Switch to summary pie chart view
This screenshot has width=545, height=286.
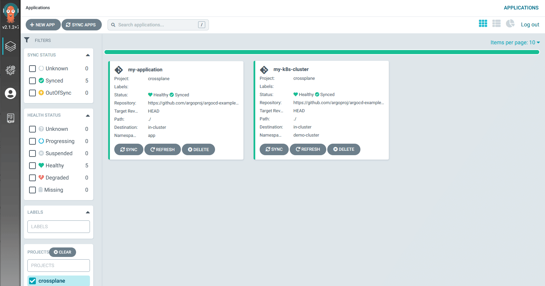[x=510, y=23]
